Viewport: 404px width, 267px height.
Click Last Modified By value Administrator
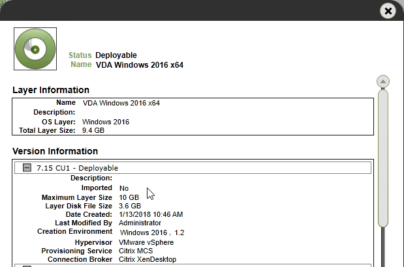coord(140,223)
